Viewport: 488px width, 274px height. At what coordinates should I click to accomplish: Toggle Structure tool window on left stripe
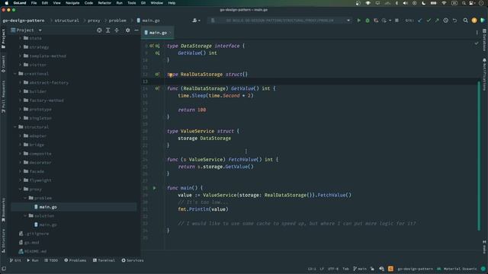coord(3,241)
